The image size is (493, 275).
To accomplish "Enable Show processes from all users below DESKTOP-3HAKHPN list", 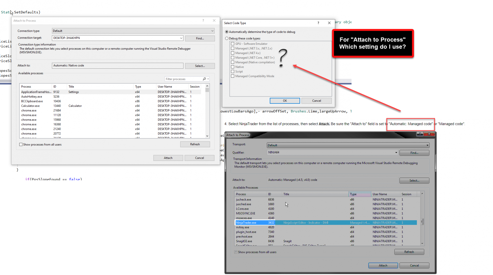I will [x=21, y=145].
